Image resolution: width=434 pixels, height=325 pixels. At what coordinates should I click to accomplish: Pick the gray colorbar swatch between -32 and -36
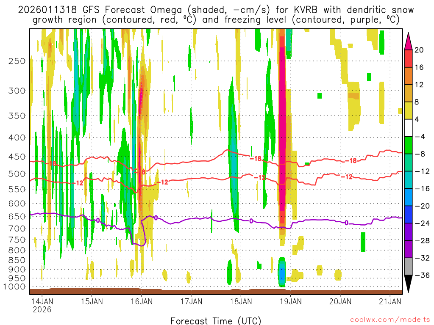409,267
